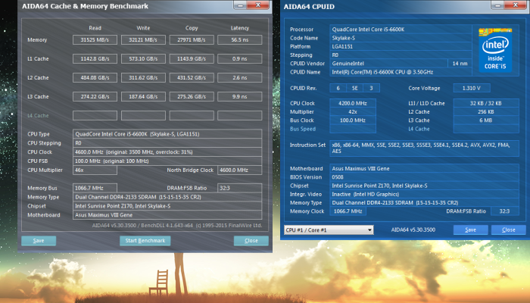
Task: Click the title bar X of AIDA64 CPUID
Action: pyautogui.click(x=516, y=5)
